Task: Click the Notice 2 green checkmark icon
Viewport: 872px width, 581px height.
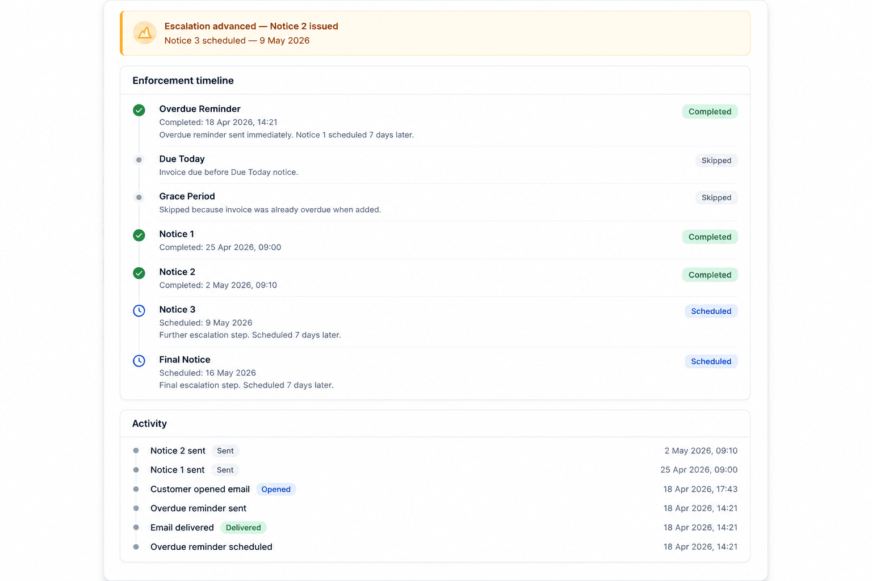Action: click(139, 273)
